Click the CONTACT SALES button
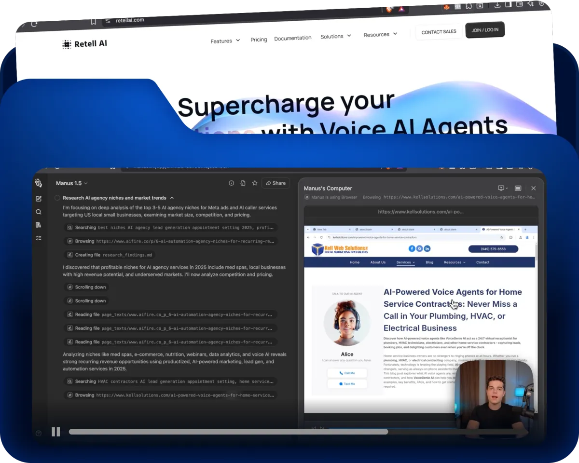The image size is (579, 463). click(x=439, y=32)
